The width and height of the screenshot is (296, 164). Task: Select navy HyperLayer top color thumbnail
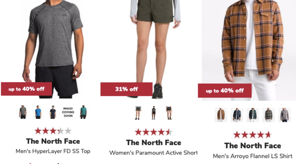(53, 112)
